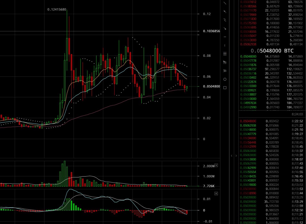The width and height of the screenshot is (306, 224).
Task: Select the ask order at 0.05066555
Action: tap(272, 31)
